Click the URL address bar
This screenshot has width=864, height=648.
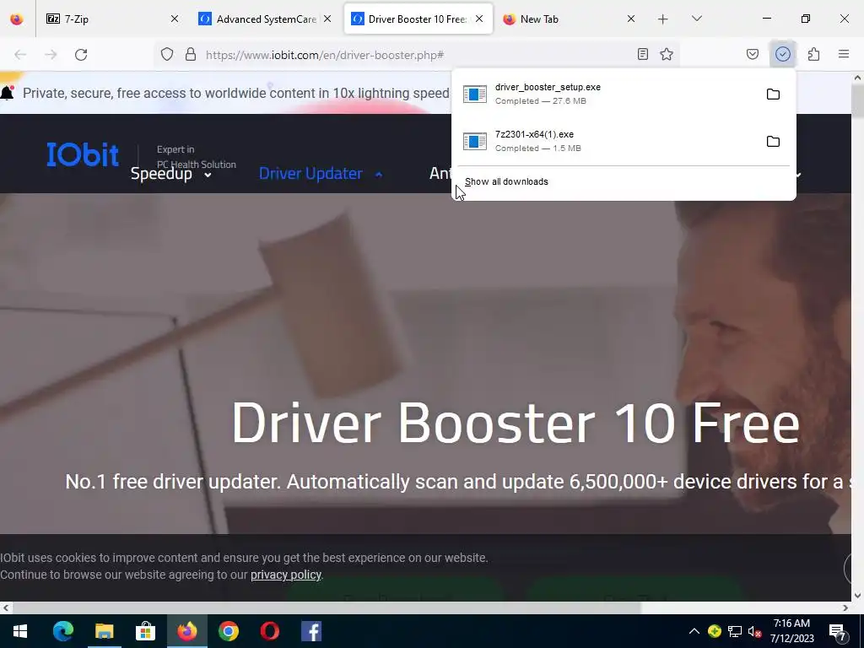(416, 55)
